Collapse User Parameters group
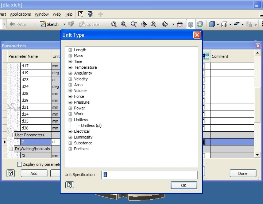The height and width of the screenshot is (204, 263). coord(11,135)
